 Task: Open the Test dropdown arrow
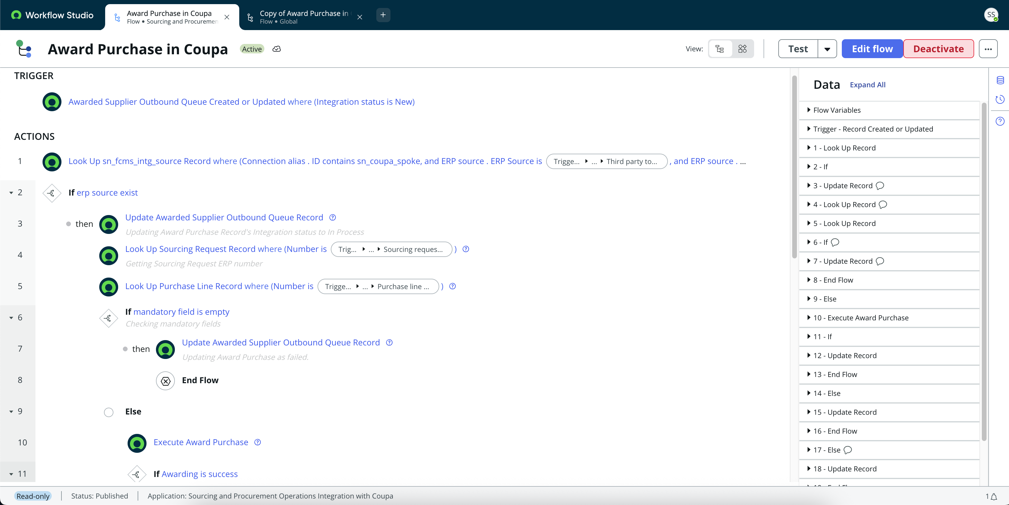point(827,49)
